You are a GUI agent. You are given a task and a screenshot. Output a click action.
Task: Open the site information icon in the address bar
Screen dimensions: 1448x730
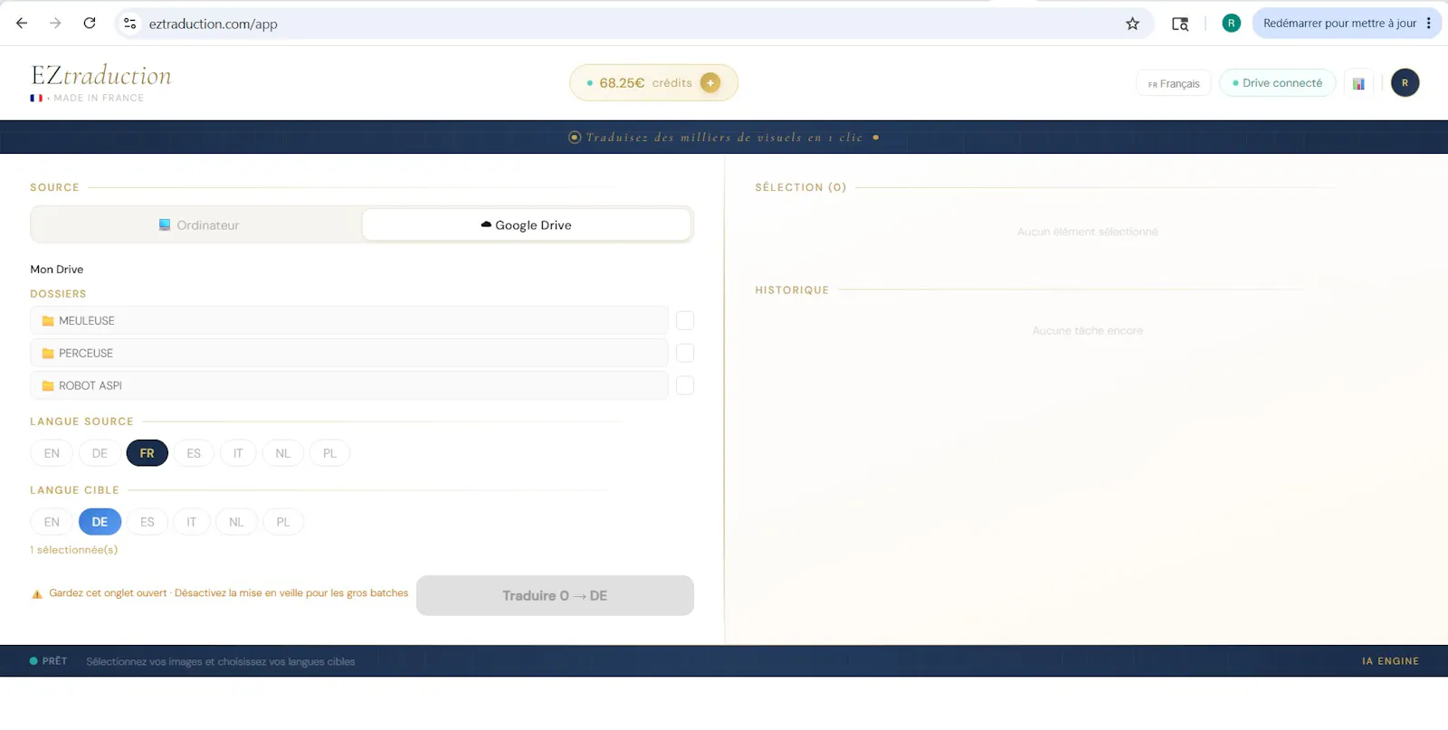coord(130,24)
